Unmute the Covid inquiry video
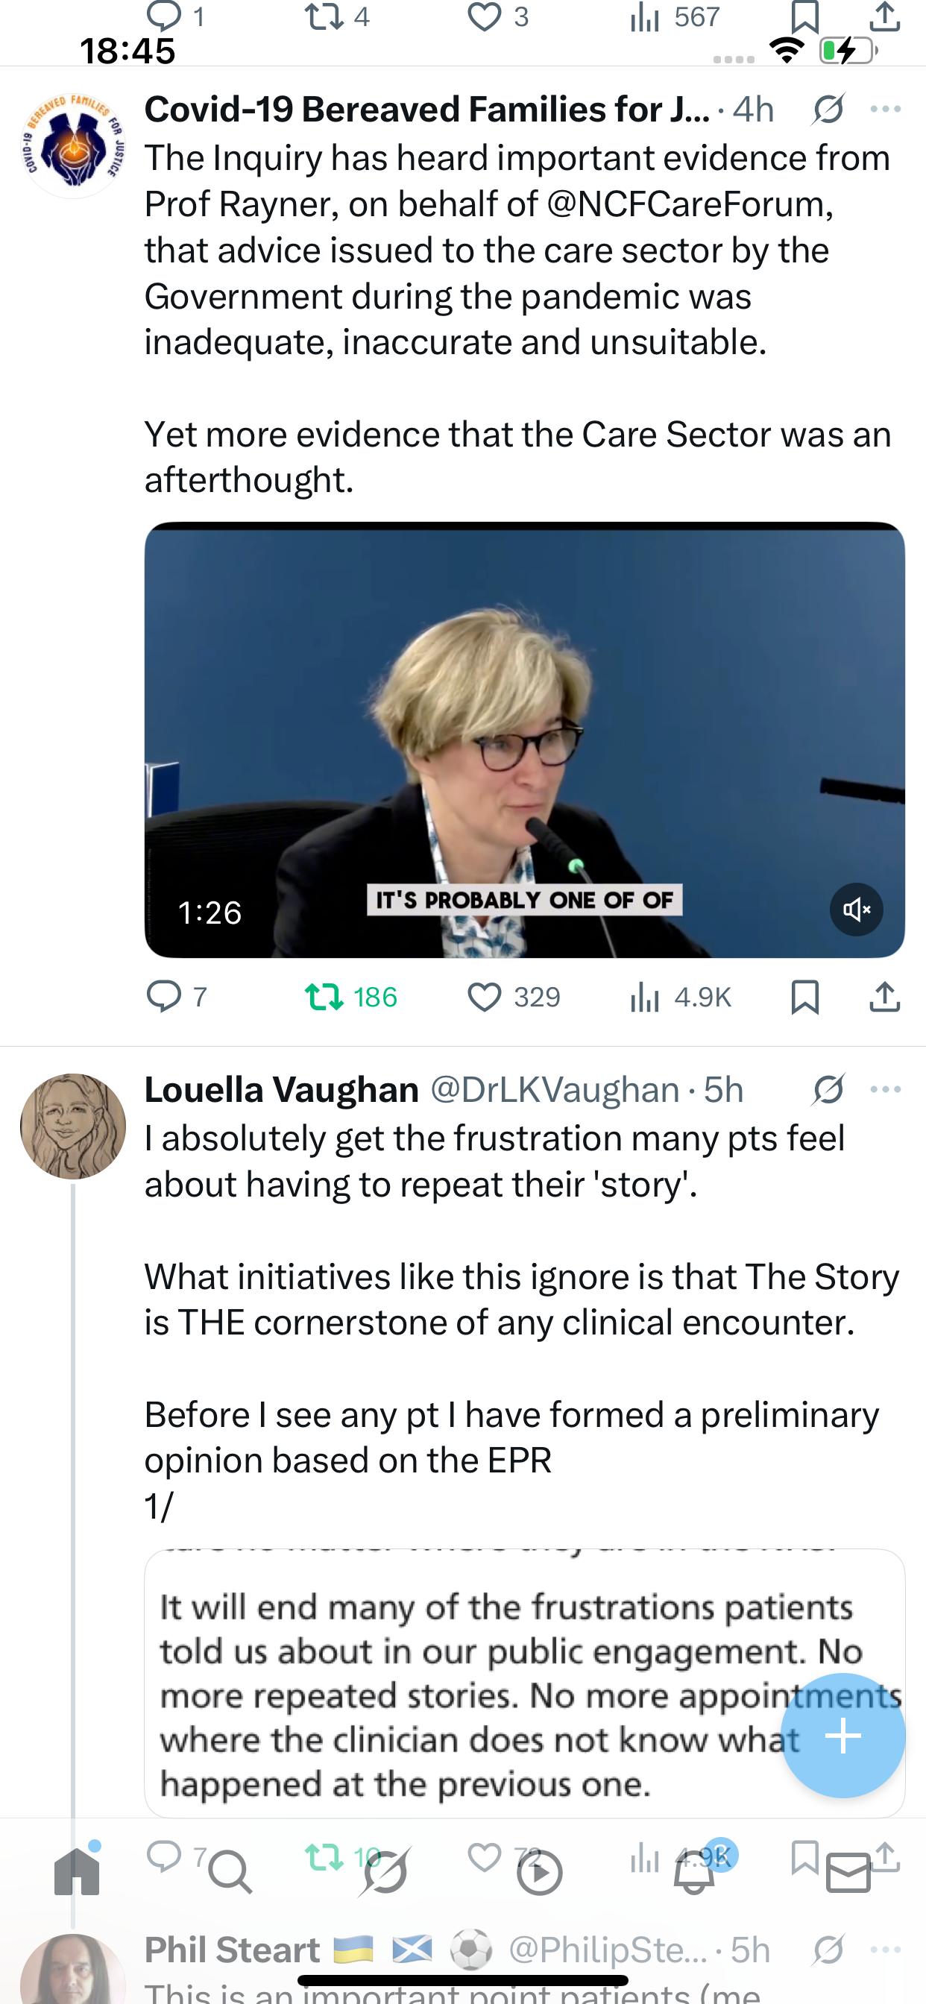Screen dimensions: 926x2004 point(856,910)
